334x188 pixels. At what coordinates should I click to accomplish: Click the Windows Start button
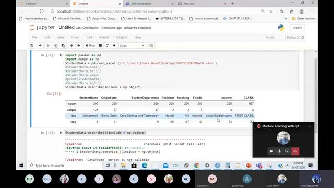point(21,166)
